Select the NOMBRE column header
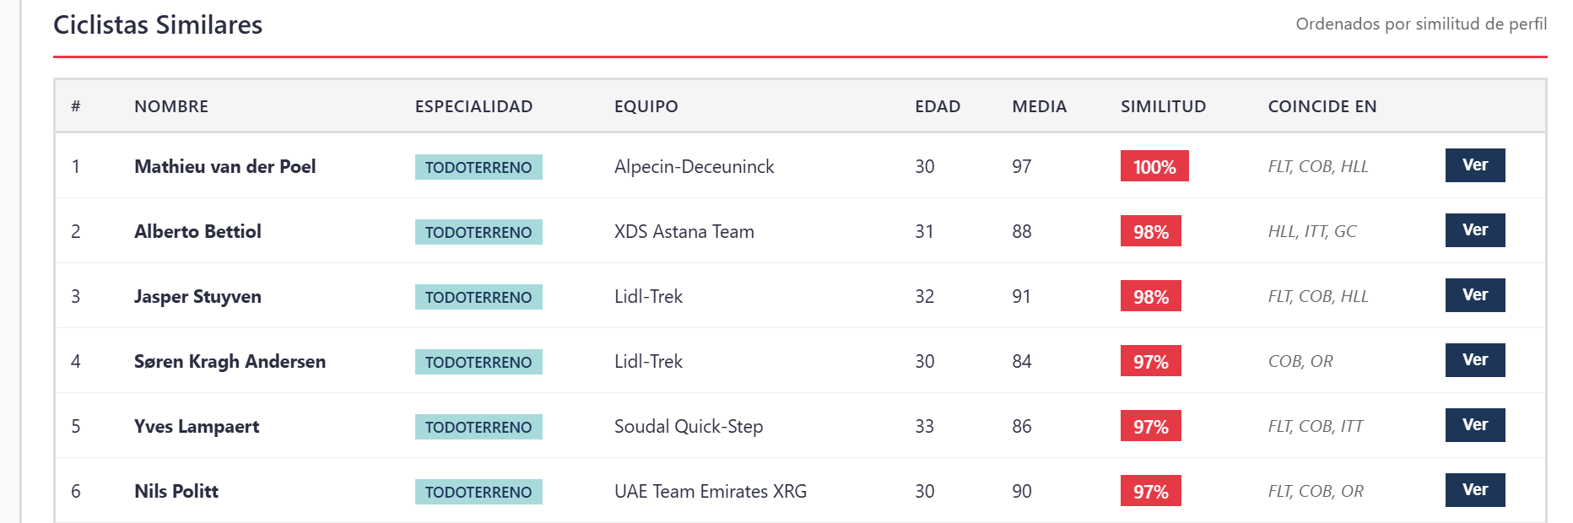The width and height of the screenshot is (1573, 523). [x=171, y=106]
